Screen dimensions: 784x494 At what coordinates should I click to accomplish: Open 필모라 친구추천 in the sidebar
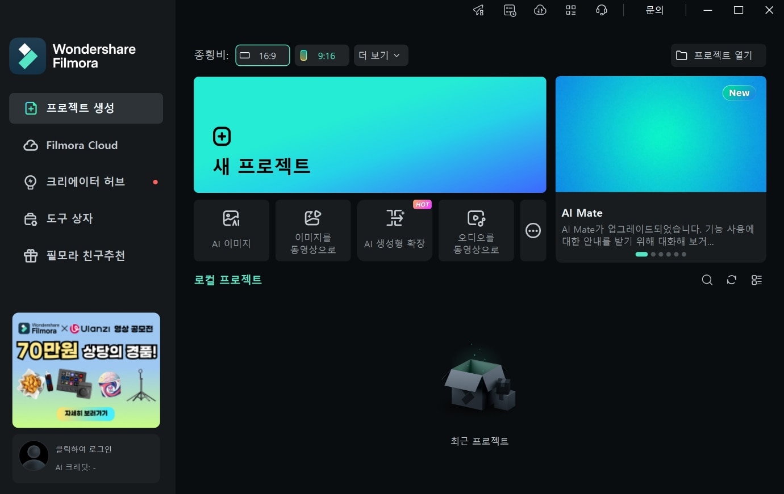click(86, 256)
